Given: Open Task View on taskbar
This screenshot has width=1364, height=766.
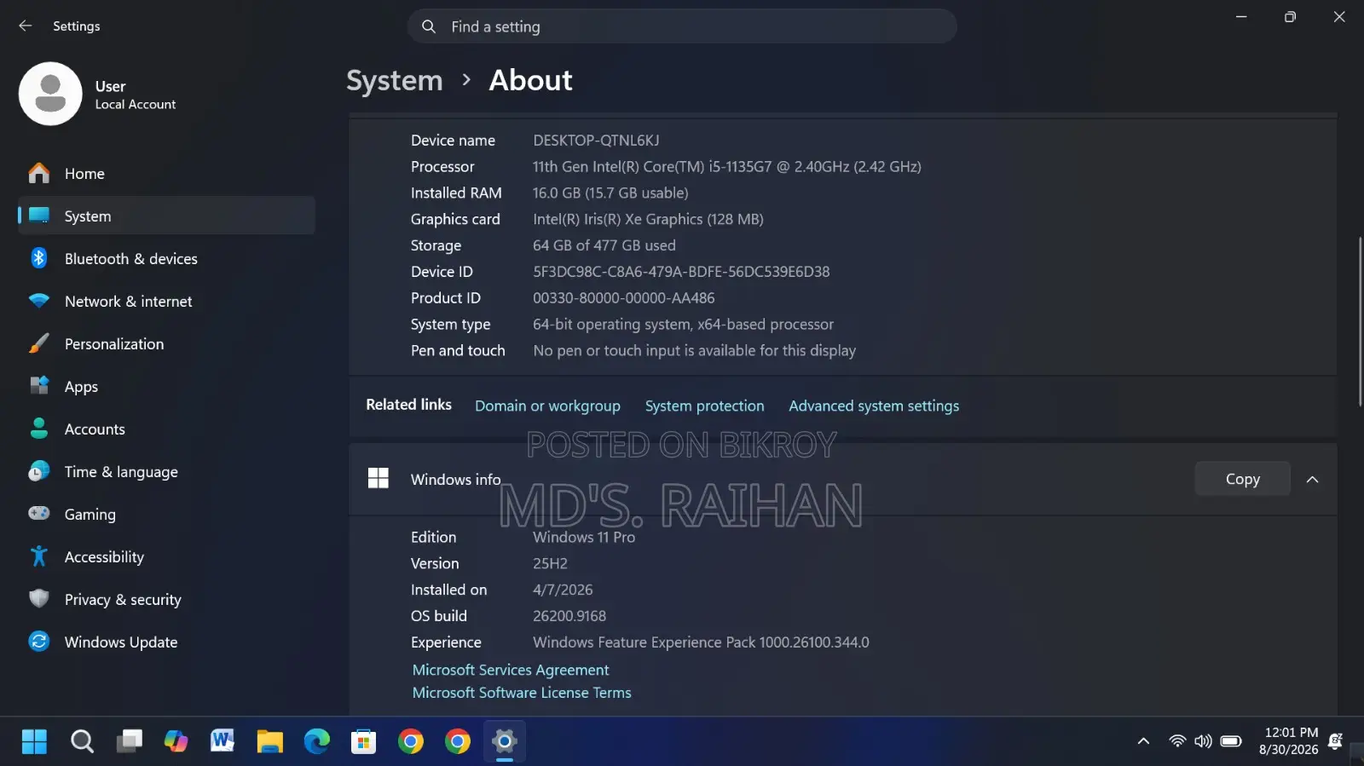Looking at the screenshot, I should (x=130, y=741).
